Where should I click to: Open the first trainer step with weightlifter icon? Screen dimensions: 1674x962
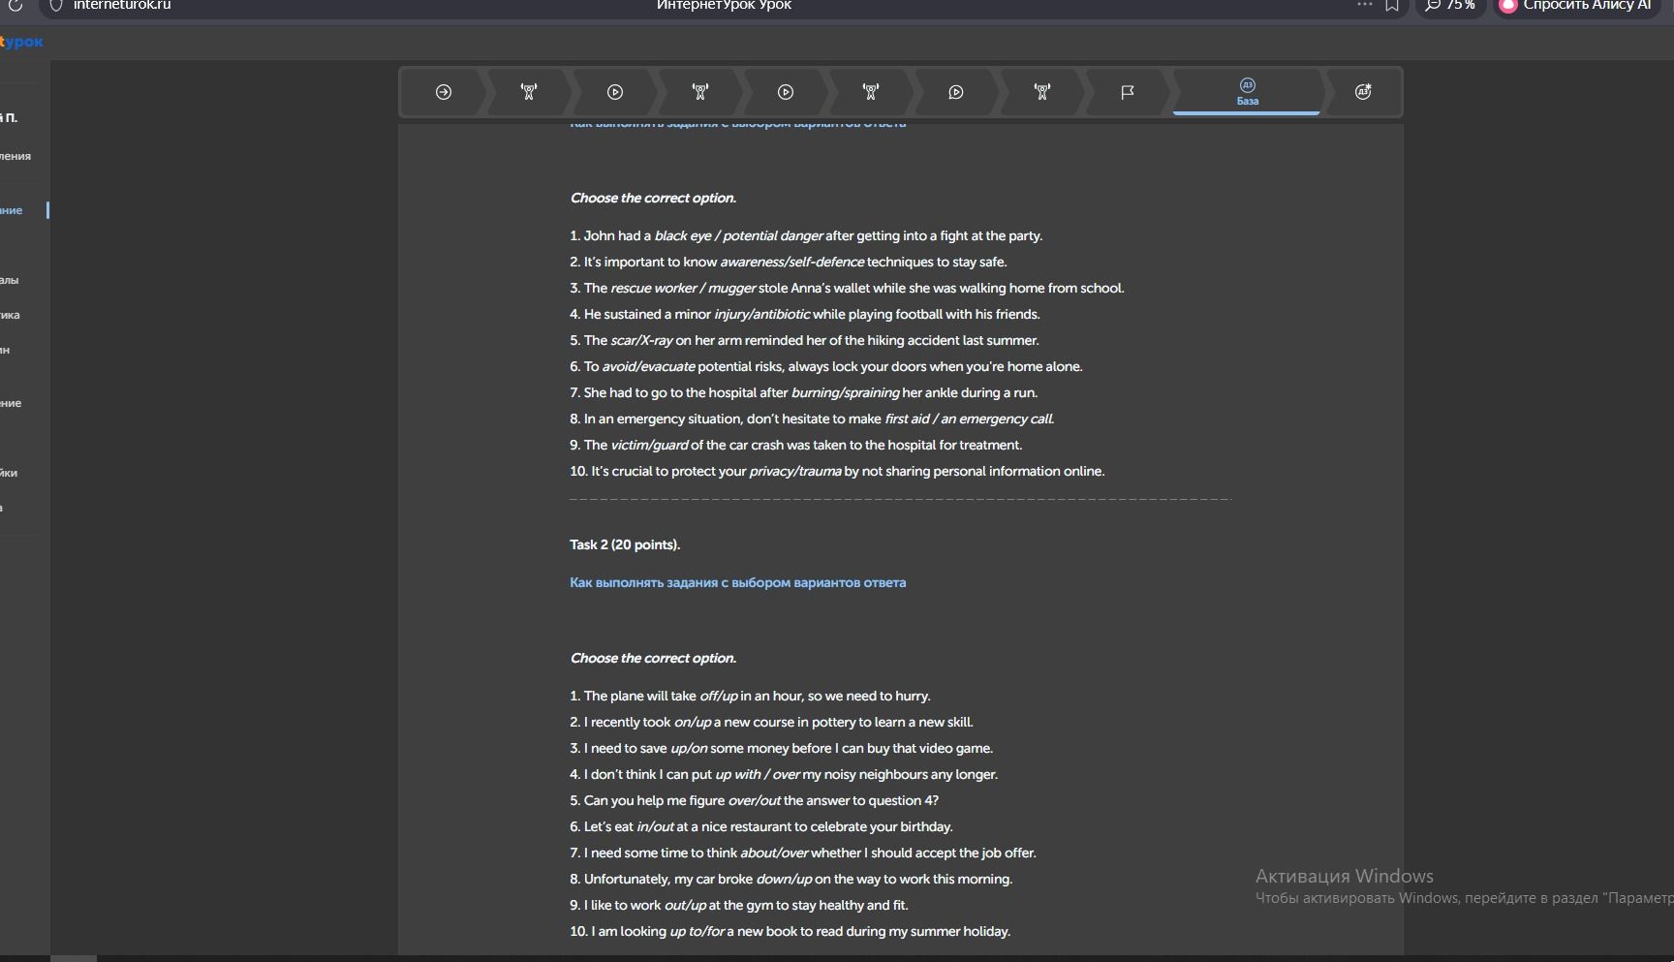click(x=529, y=92)
